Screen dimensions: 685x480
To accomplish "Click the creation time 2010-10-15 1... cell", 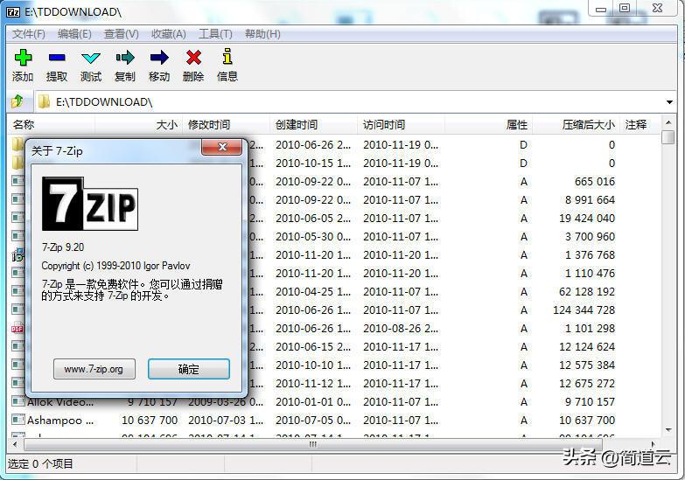I will tap(313, 163).
